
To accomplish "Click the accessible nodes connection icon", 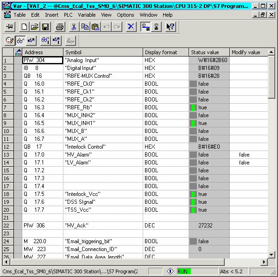I will pos(157,27).
